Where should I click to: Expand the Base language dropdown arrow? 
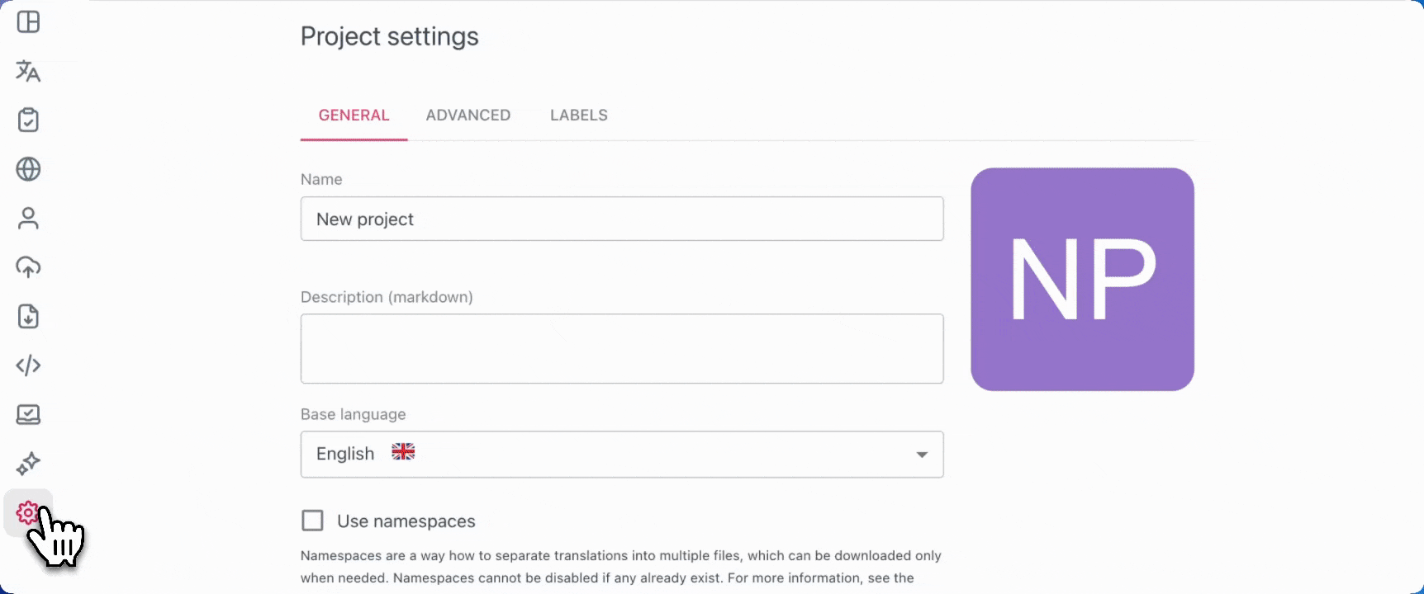point(922,455)
